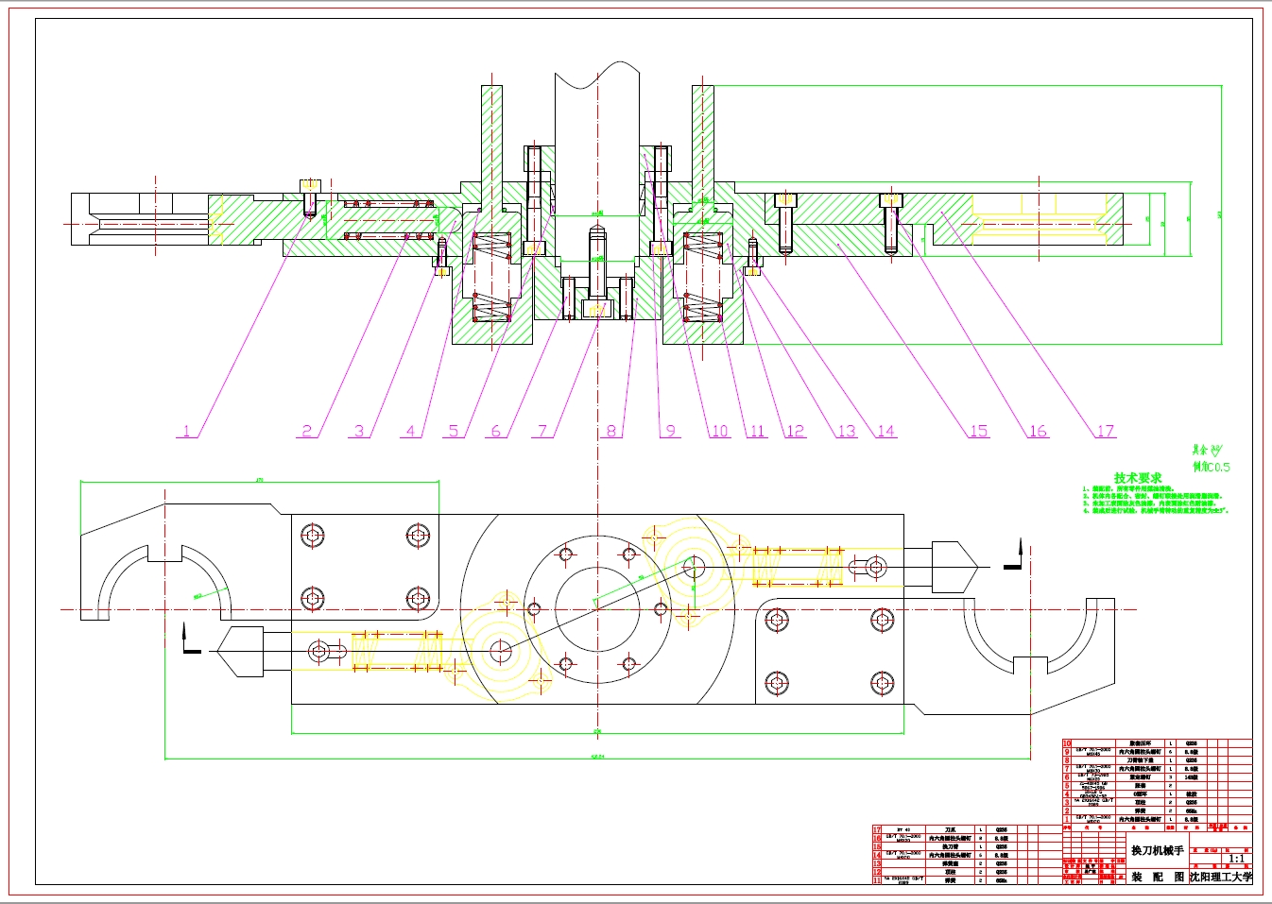The height and width of the screenshot is (904, 1272).
Task: Click the 装配图 title block label
Action: pyautogui.click(x=1158, y=877)
